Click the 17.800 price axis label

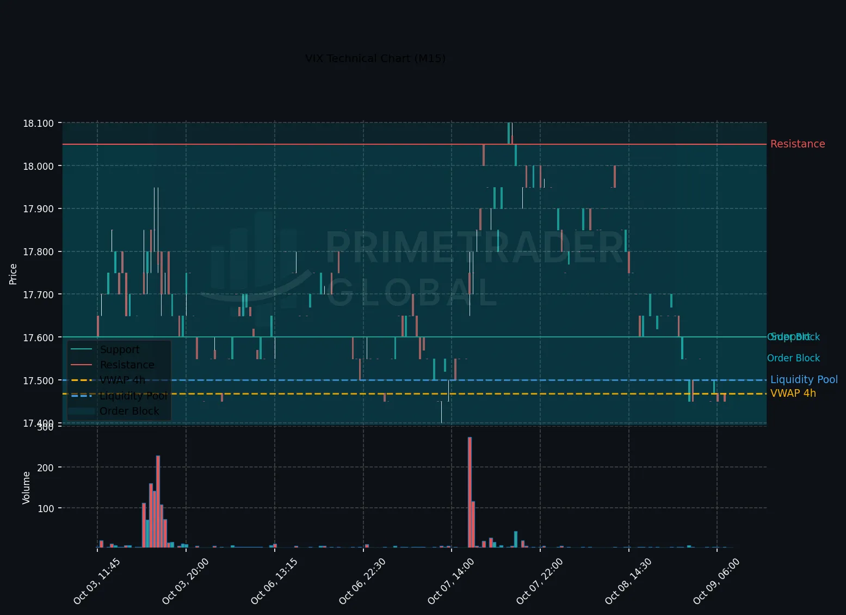pos(38,252)
